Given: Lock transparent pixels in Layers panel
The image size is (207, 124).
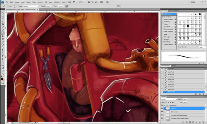Looking at the screenshot, I should [x=166, y=102].
